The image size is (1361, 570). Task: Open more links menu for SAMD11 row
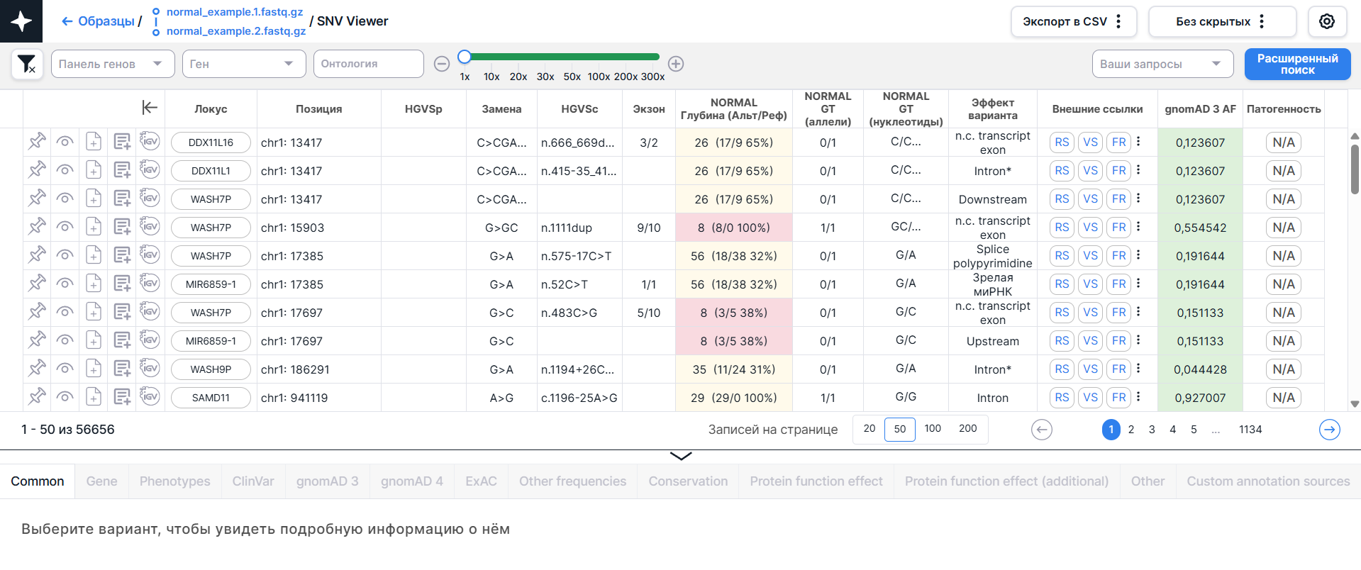pyautogui.click(x=1138, y=397)
